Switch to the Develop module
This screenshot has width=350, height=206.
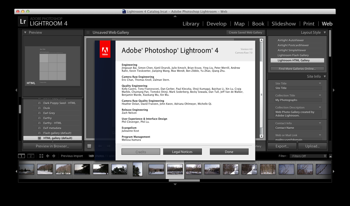pyautogui.click(x=216, y=24)
